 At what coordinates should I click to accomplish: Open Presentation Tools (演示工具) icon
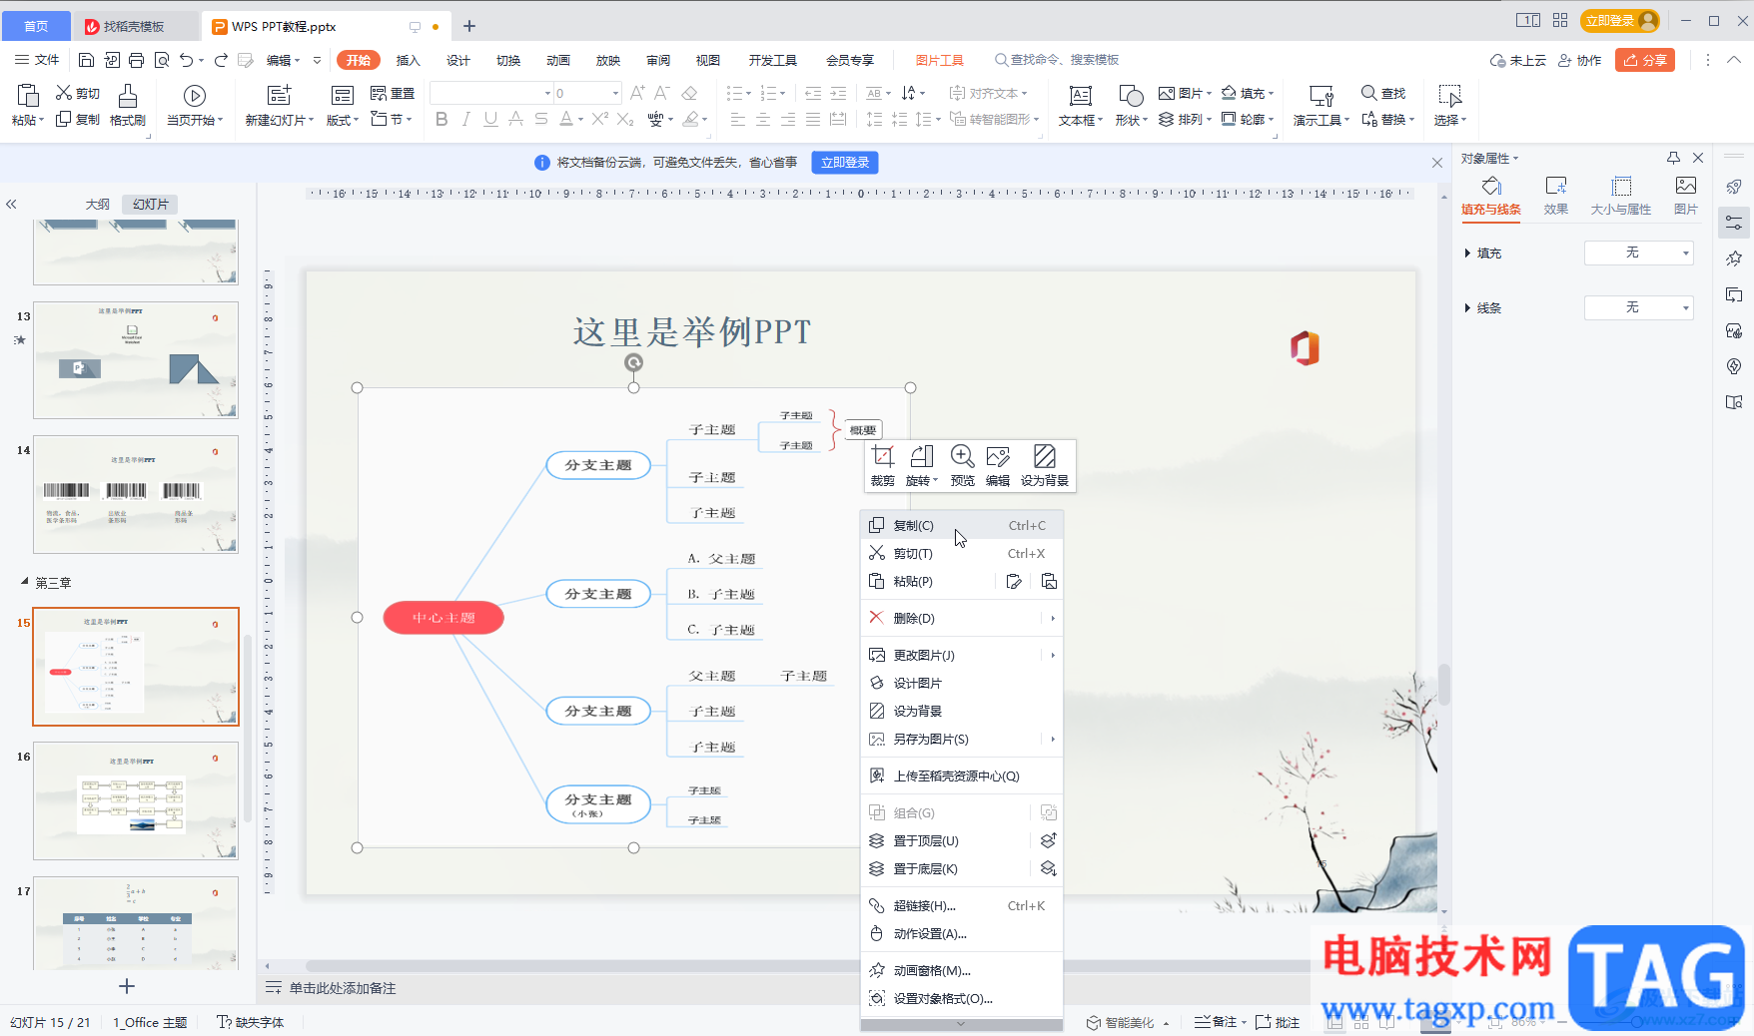pyautogui.click(x=1320, y=96)
